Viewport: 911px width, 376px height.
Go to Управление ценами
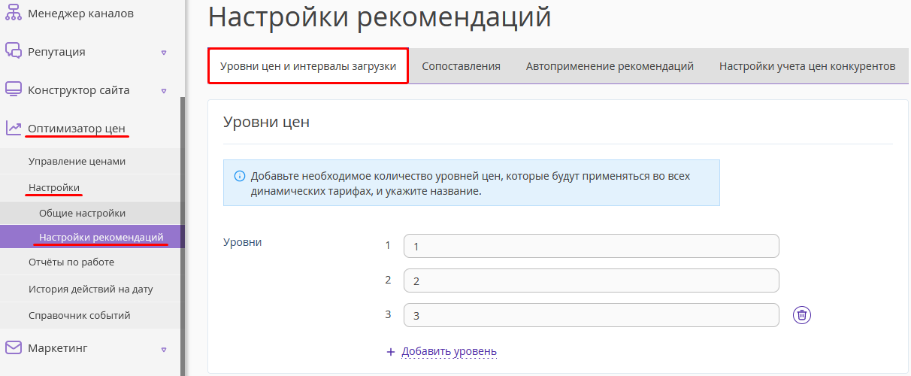point(77,161)
